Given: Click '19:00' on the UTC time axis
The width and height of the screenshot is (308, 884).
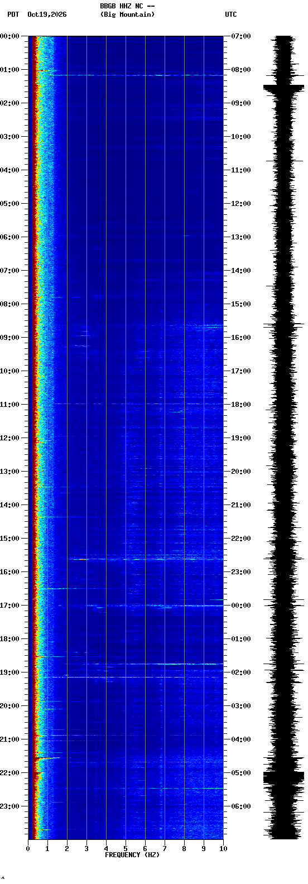Looking at the screenshot, I should 241,438.
